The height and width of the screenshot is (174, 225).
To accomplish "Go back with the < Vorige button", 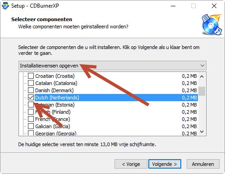I will click(x=131, y=164).
